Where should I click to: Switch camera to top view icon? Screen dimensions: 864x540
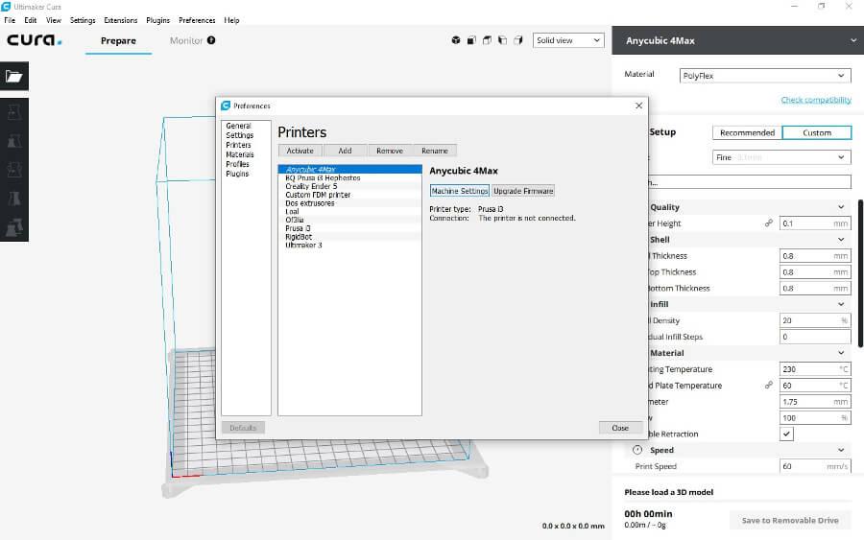pyautogui.click(x=488, y=40)
